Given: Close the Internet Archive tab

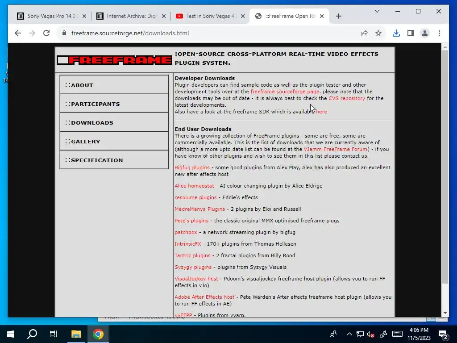Looking at the screenshot, I should coord(164,16).
